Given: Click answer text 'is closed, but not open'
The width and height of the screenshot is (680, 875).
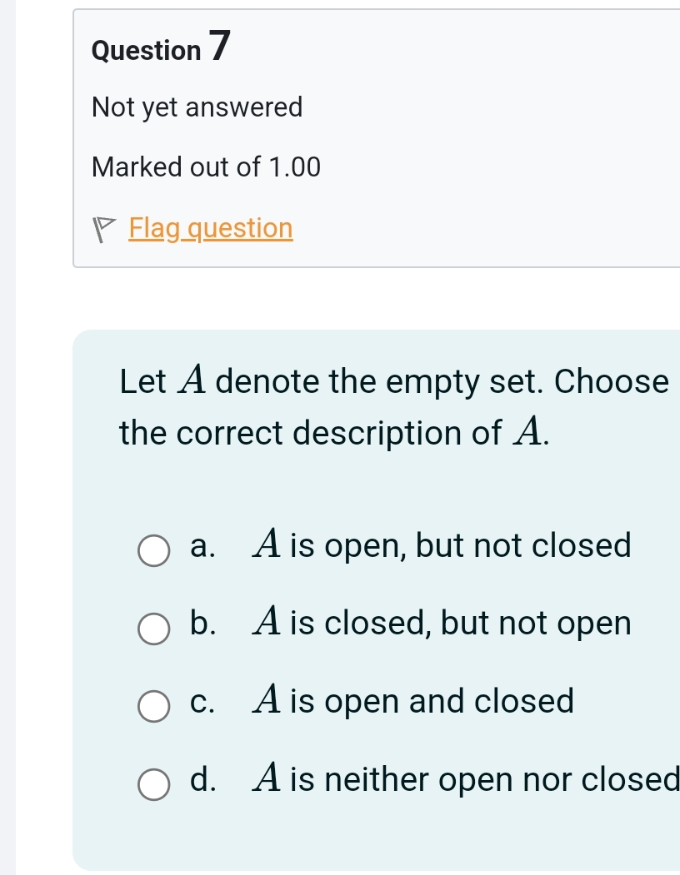Looking at the screenshot, I should pos(460,624).
